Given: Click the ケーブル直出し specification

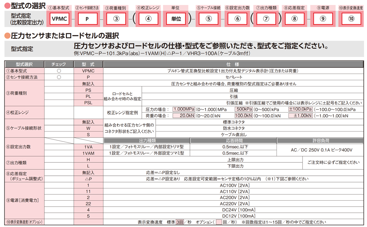Looking at the screenshot, I should (x=234, y=134).
